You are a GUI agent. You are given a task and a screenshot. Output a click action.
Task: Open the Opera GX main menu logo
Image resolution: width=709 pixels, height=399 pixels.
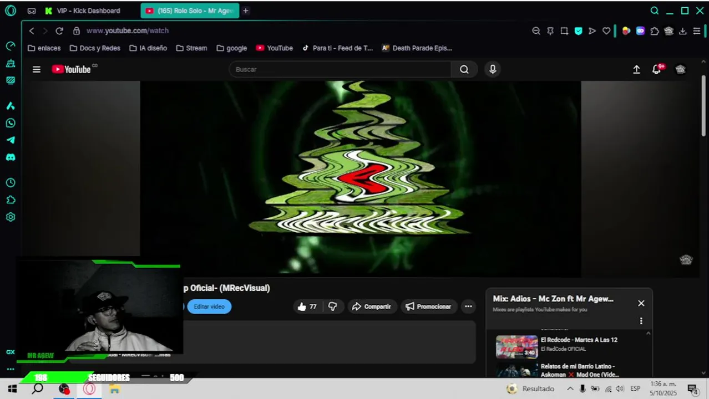10,11
